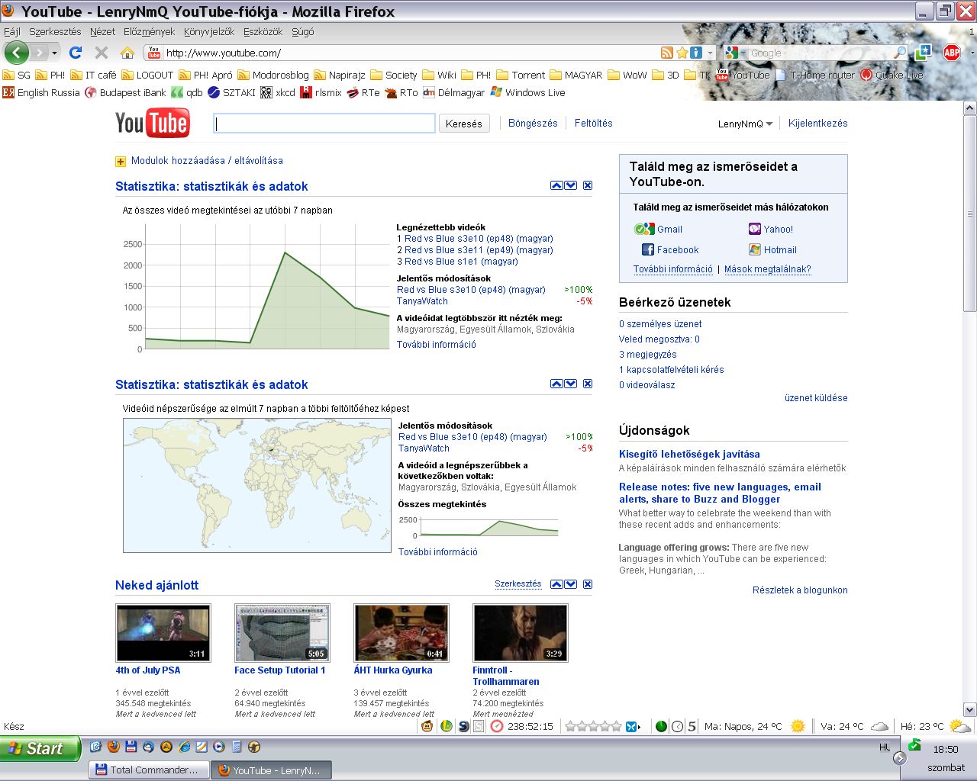Click the Internet Explorer quick launch icon
The height and width of the screenshot is (781, 977).
(184, 747)
